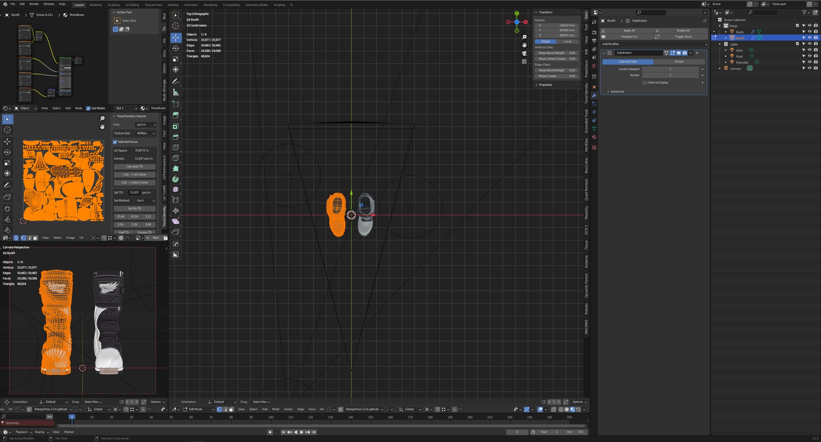This screenshot has width=821, height=442.
Task: Choose the Extrude Region tool
Action: point(176,115)
